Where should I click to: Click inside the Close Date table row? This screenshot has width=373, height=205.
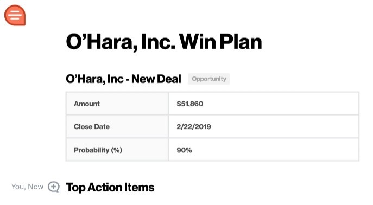[212, 126]
